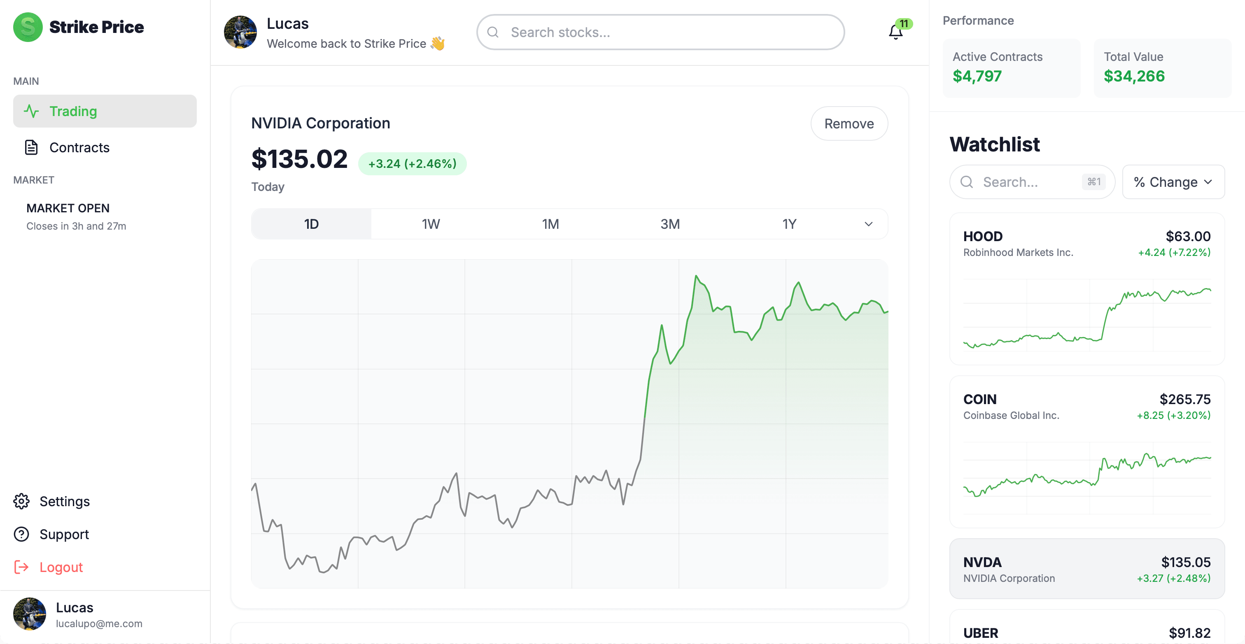Click the ⌘1 shortcut hint
Screen dimensions: 1245x644
pos(1094,181)
